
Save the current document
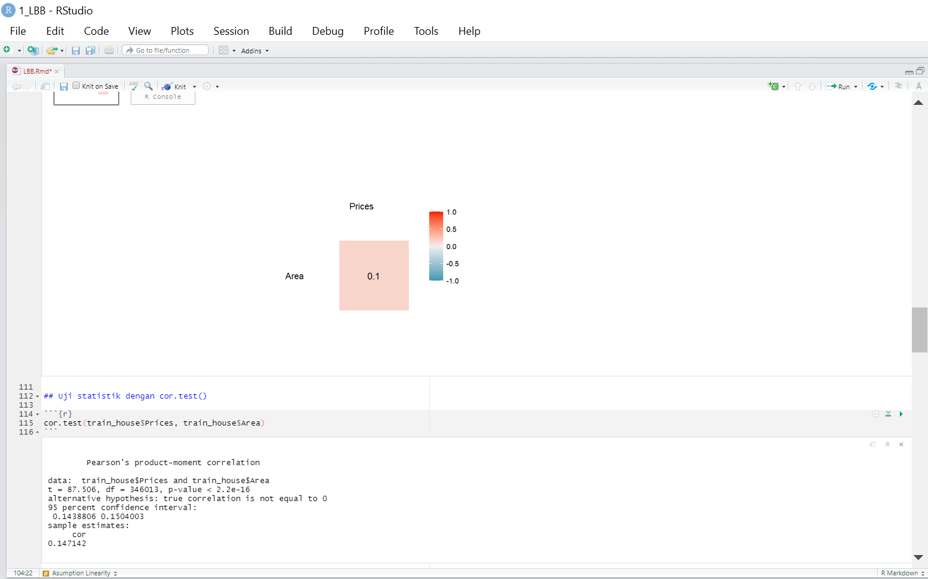[64, 86]
